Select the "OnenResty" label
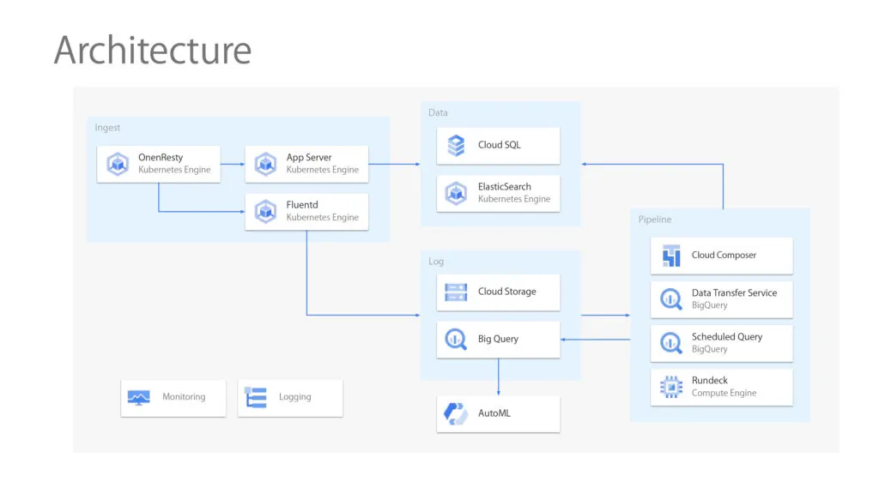The height and width of the screenshot is (494, 879). (161, 158)
